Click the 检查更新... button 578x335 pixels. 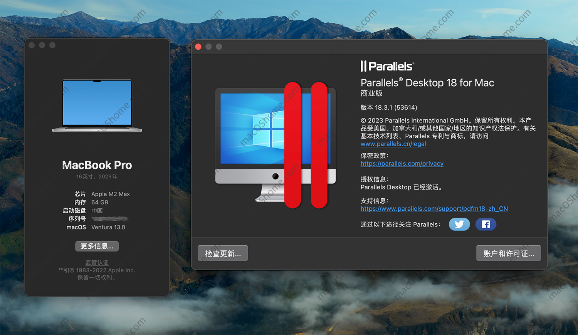coord(223,253)
